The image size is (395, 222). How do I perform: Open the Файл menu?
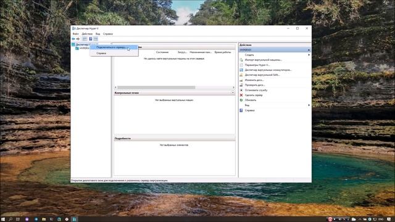75,34
